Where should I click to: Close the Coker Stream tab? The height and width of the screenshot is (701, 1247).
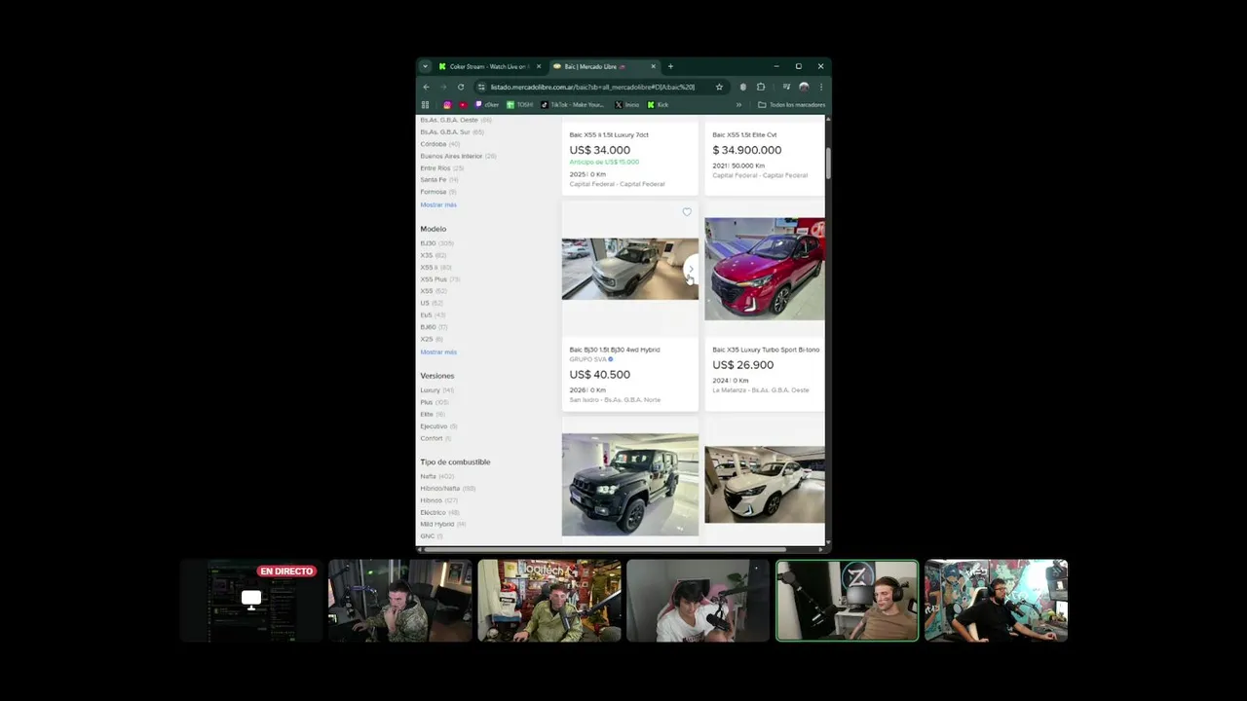tap(538, 66)
